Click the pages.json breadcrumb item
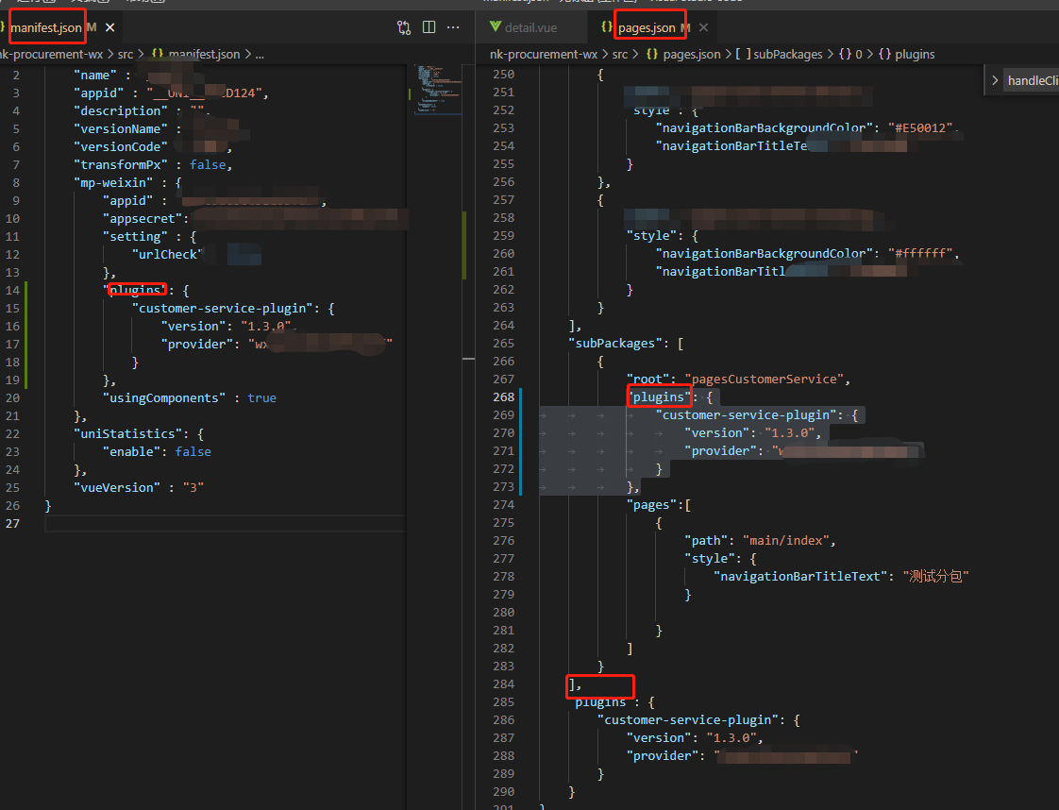The height and width of the screenshot is (810, 1059). [692, 54]
